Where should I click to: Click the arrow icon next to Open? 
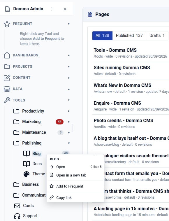(52, 167)
